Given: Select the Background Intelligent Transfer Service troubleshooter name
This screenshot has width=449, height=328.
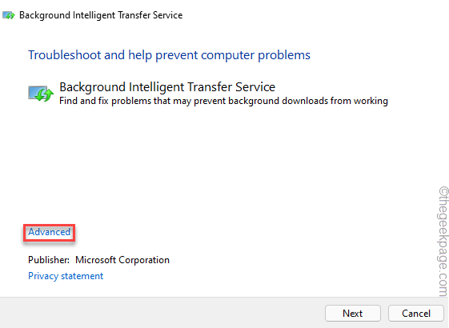Looking at the screenshot, I should [167, 87].
